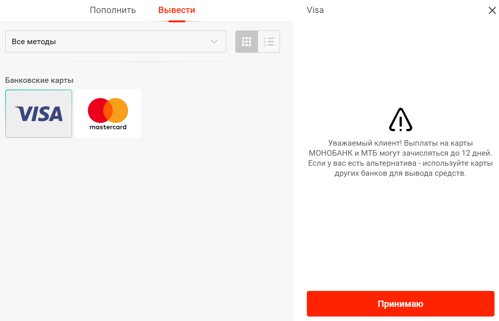Select the Вывести tab

click(177, 10)
